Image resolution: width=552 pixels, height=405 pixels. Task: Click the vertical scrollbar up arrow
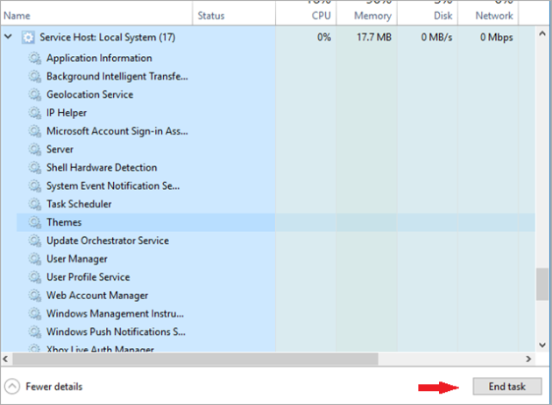click(x=542, y=34)
